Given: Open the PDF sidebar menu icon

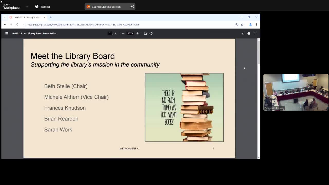Looking at the screenshot, I should (x=7, y=33).
